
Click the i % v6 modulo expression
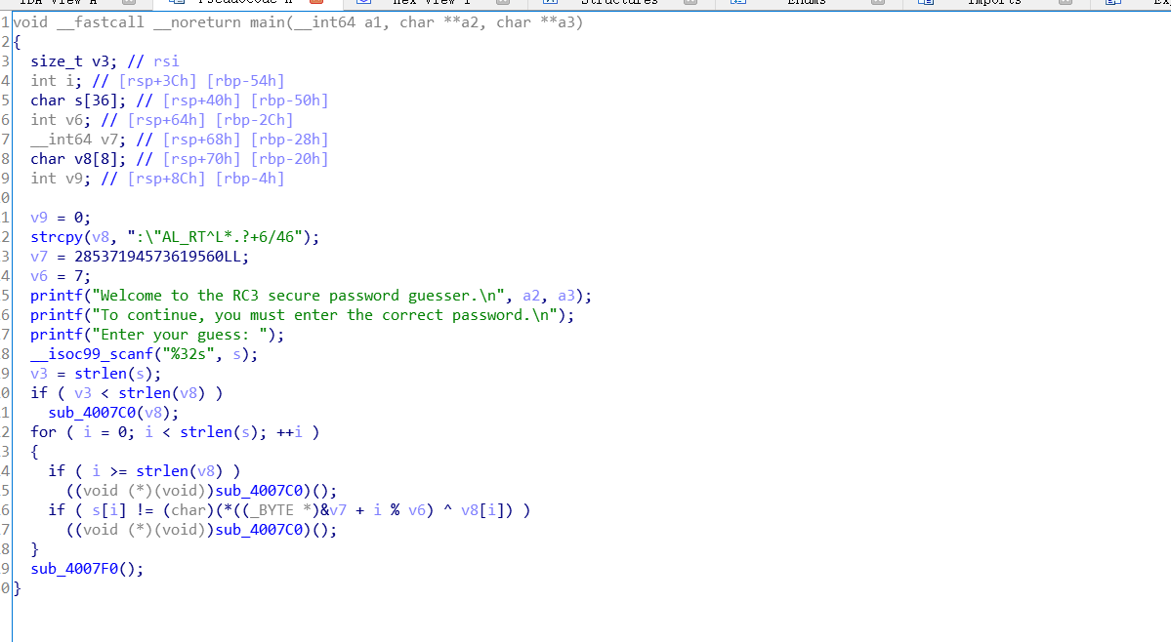[x=398, y=510]
